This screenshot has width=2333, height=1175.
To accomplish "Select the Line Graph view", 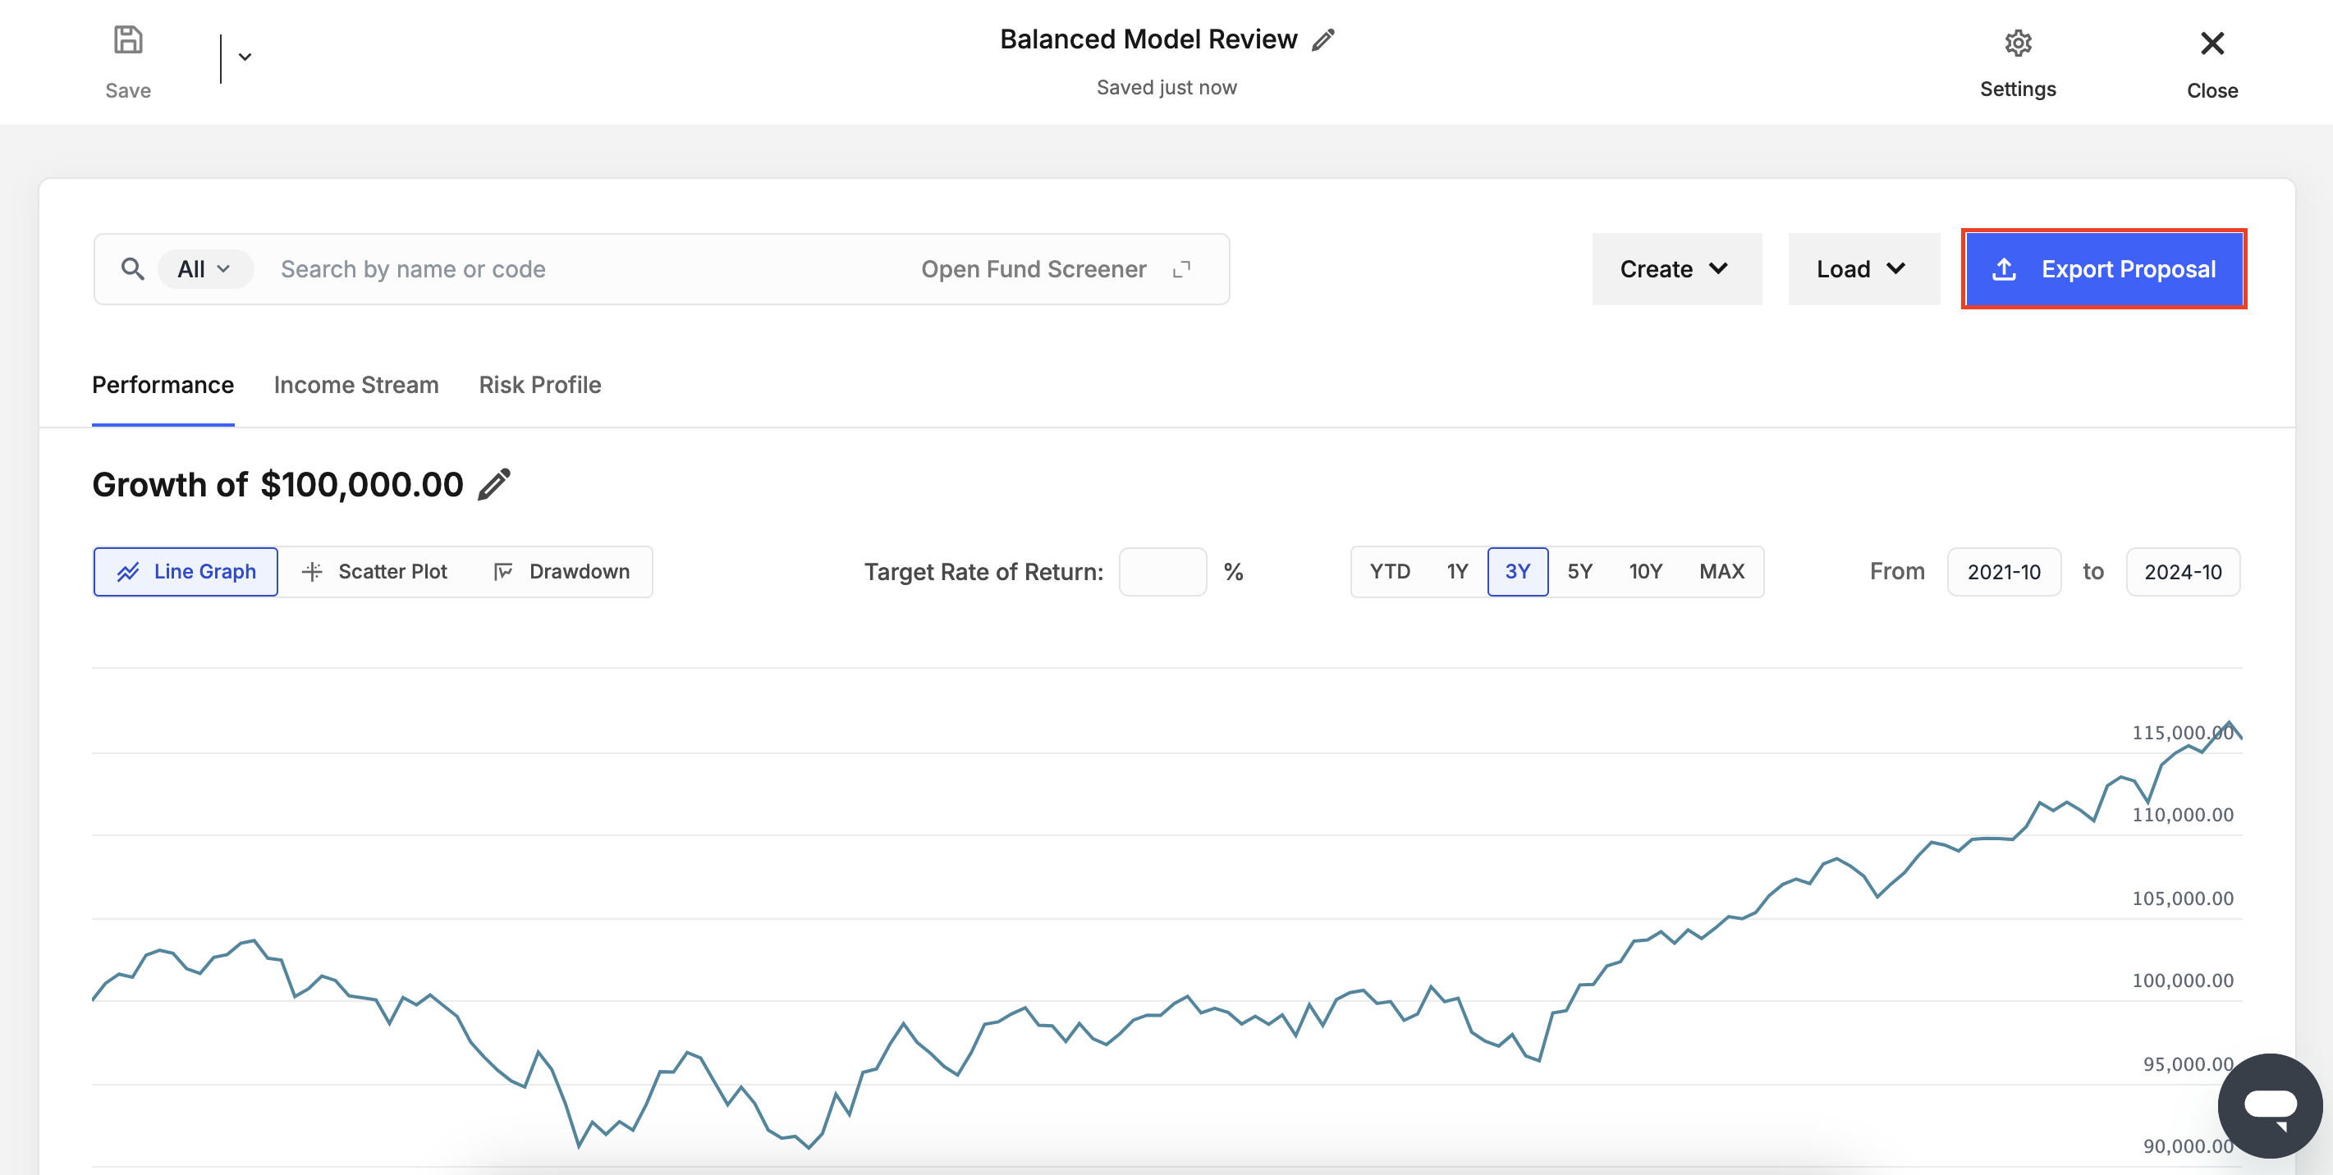I will (x=186, y=571).
